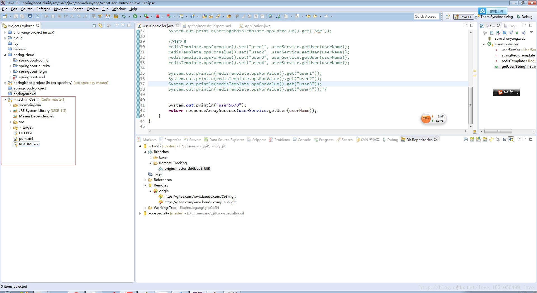Click the Last Edit Location toolbar icon
This screenshot has height=293, width=537.
(x=308, y=16)
